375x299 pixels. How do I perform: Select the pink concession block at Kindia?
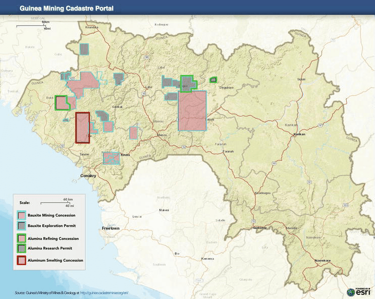112,158
